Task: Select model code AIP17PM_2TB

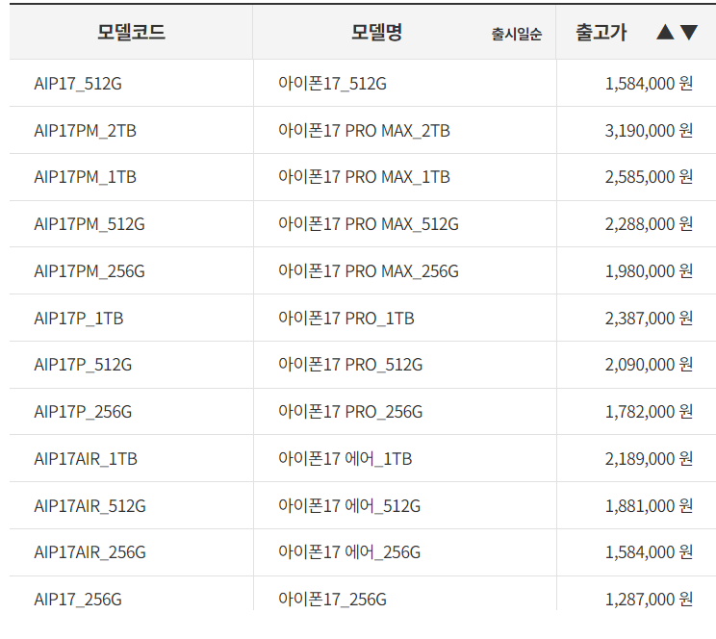Action: pos(85,130)
